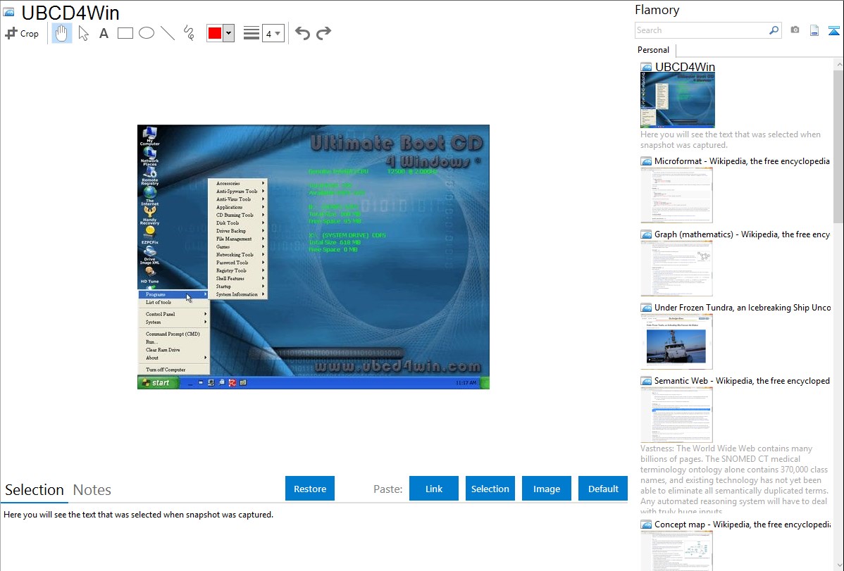Click the snapshot icon before Under Frozen Tundra entry

646,307
